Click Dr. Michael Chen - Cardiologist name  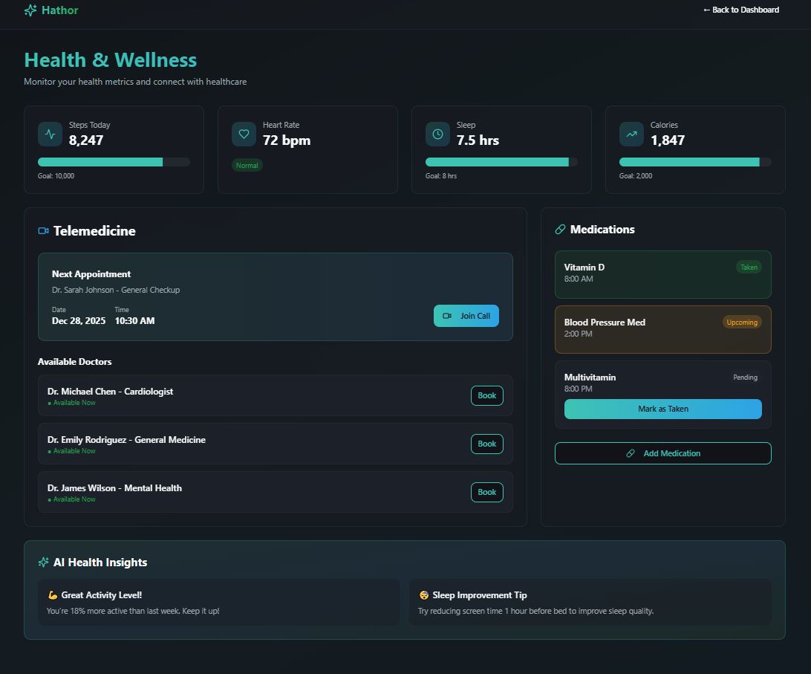click(110, 392)
